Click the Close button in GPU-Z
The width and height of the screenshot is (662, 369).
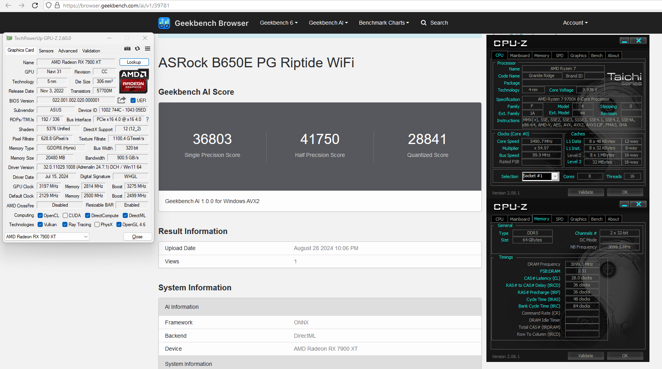138,237
